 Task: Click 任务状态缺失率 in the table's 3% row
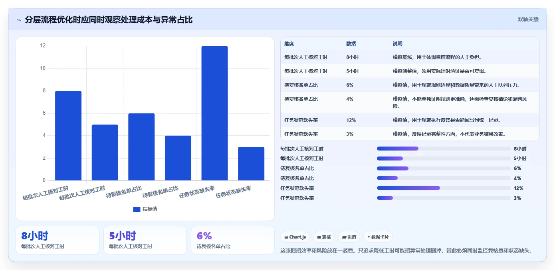301,134
